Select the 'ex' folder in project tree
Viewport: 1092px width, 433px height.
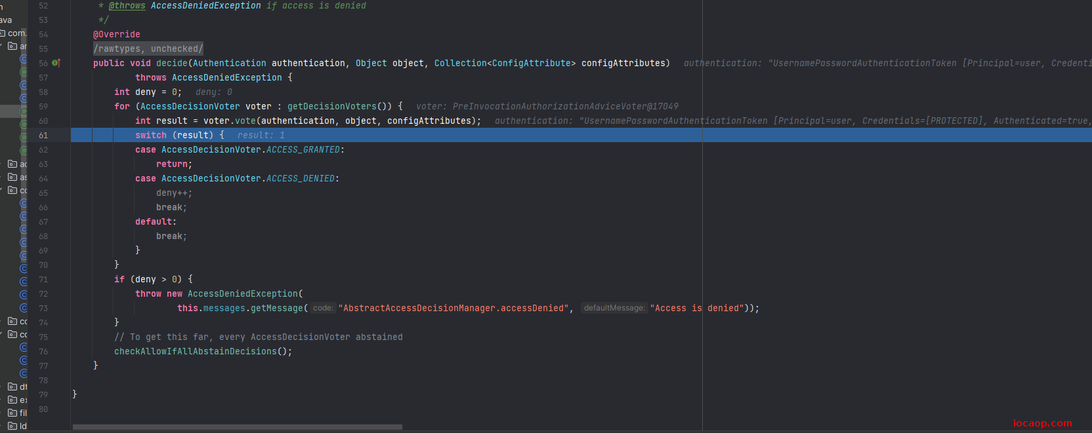click(x=18, y=400)
